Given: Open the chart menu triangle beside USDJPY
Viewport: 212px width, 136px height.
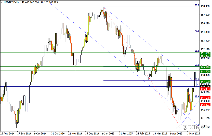Looking at the screenshot, I should click(2, 2).
